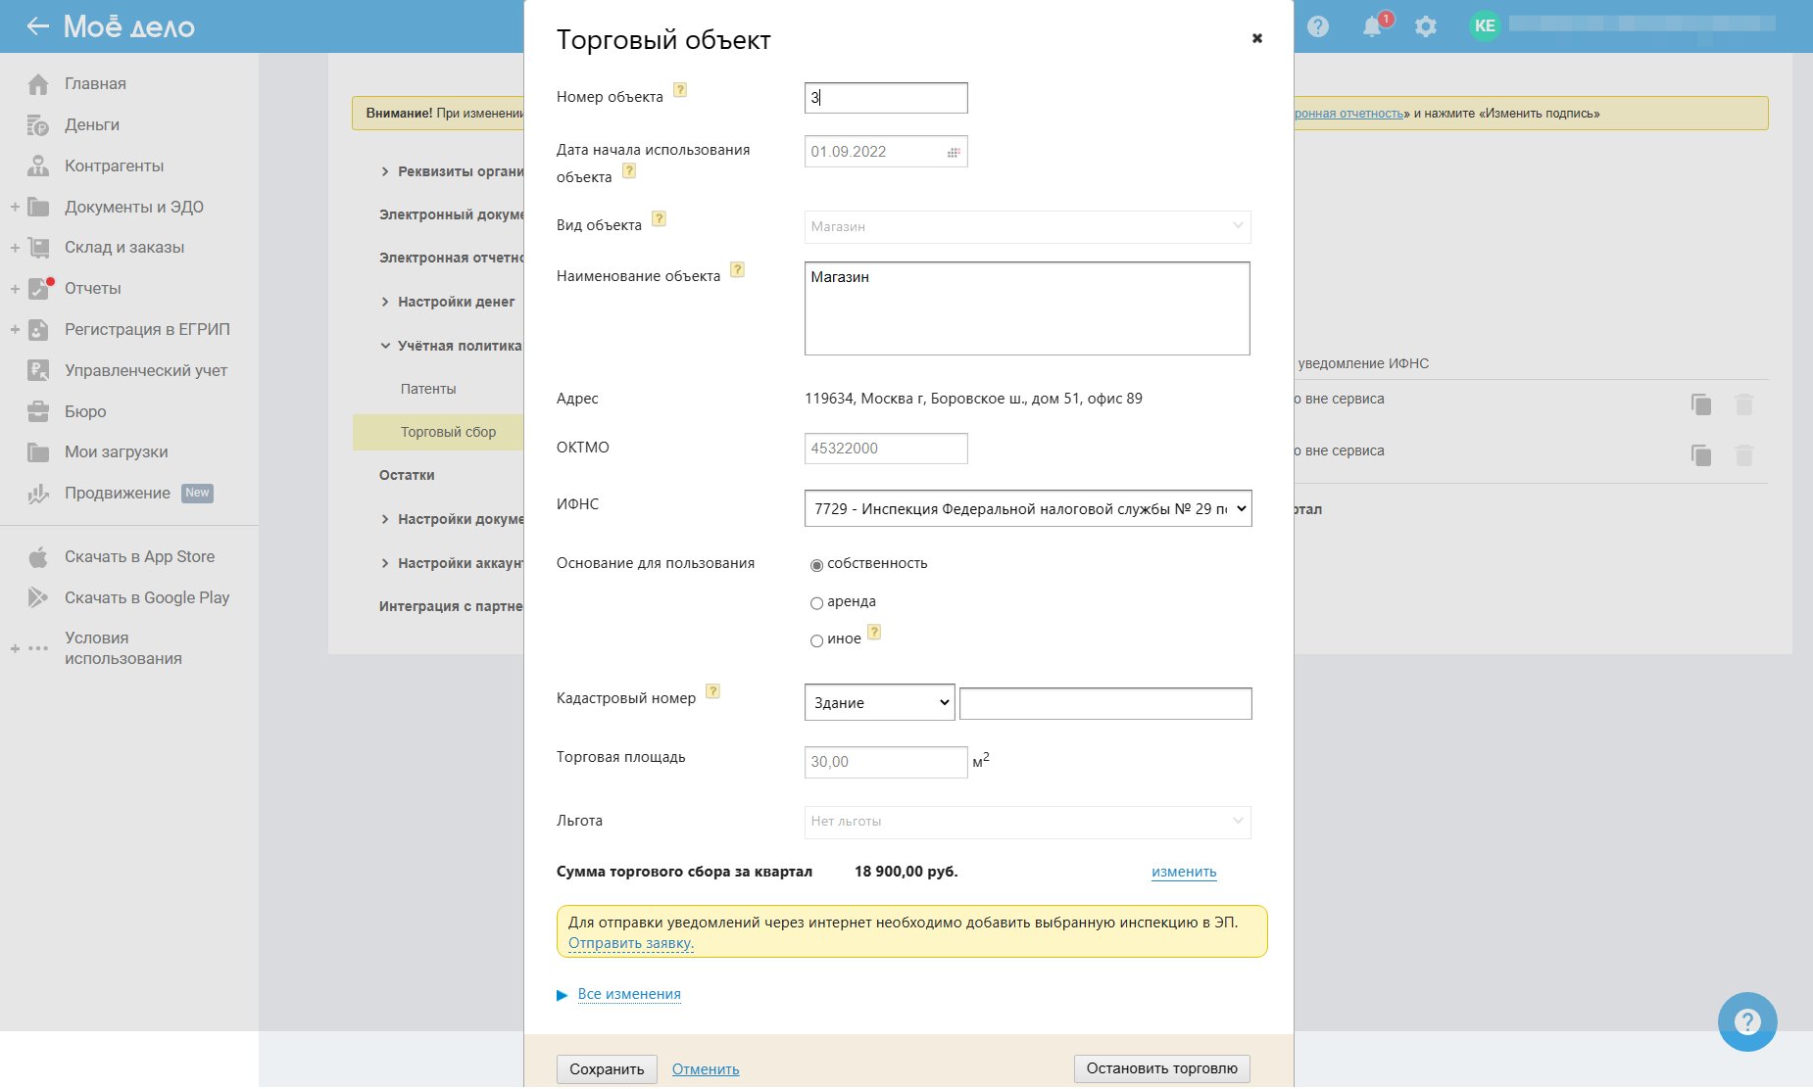1813x1089 pixels.
Task: Click the Остановить торговлю button
Action: pyautogui.click(x=1161, y=1068)
